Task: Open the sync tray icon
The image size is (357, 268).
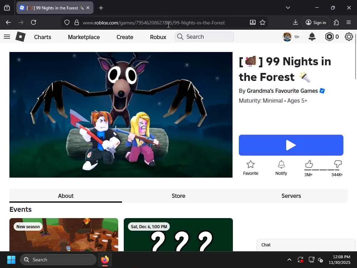Action: coord(300,260)
